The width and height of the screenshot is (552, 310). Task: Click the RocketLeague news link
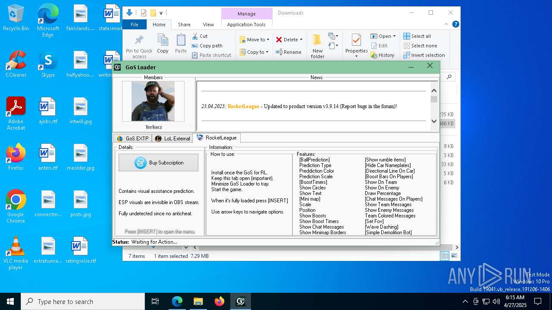(243, 106)
